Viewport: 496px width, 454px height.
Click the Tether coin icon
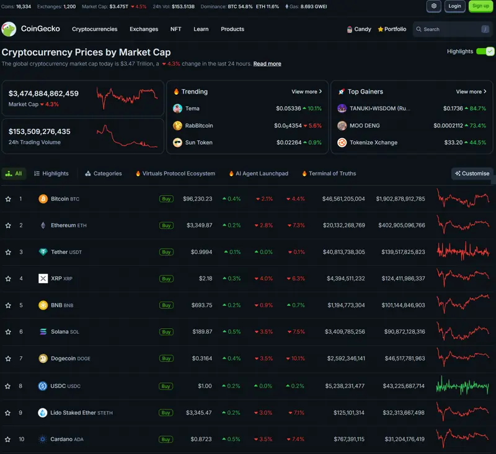pyautogui.click(x=43, y=252)
